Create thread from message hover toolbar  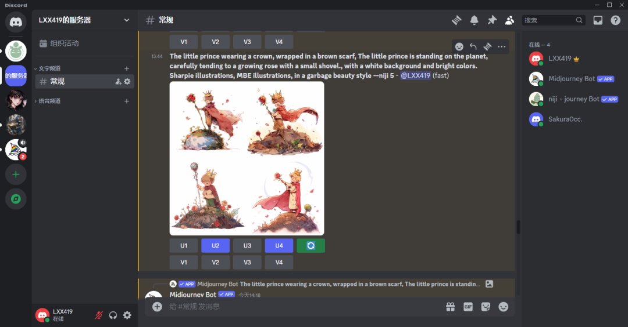[x=487, y=47]
